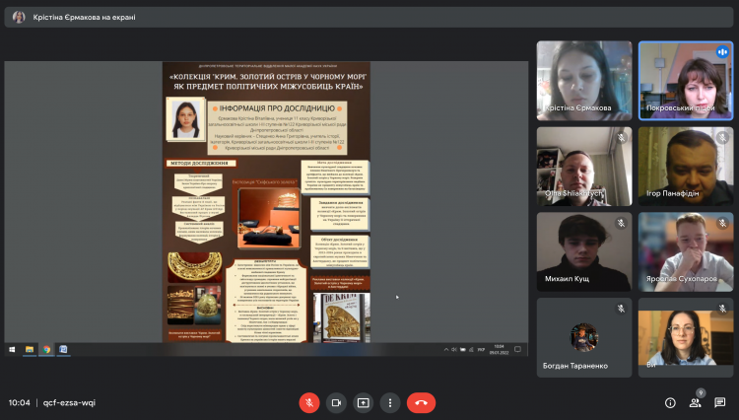The width and height of the screenshot is (739, 420).
Task: Click the present screen button
Action: click(x=363, y=402)
